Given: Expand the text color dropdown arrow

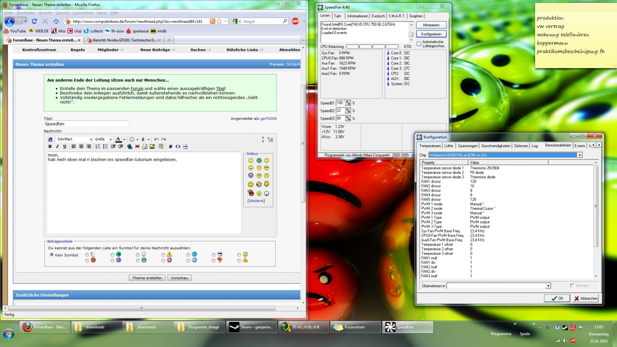Looking at the screenshot, I should pyautogui.click(x=124, y=140).
